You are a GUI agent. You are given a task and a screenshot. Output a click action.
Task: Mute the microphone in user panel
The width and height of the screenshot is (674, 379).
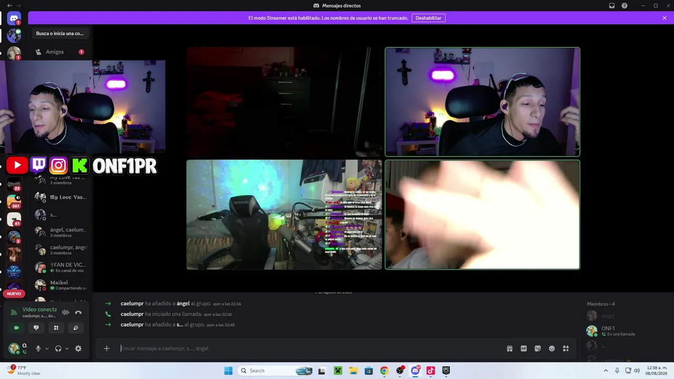[38, 348]
